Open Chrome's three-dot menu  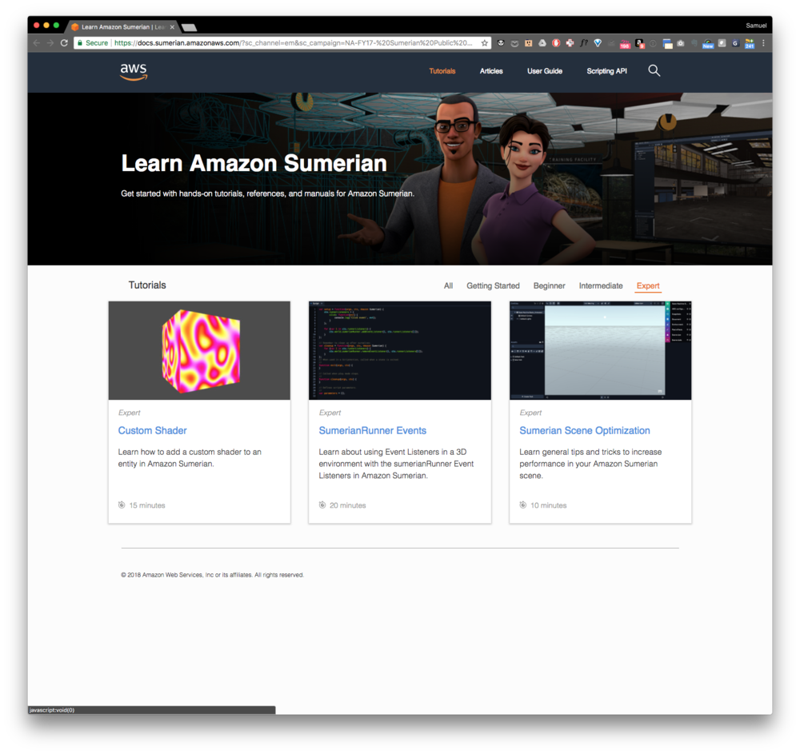(x=765, y=43)
